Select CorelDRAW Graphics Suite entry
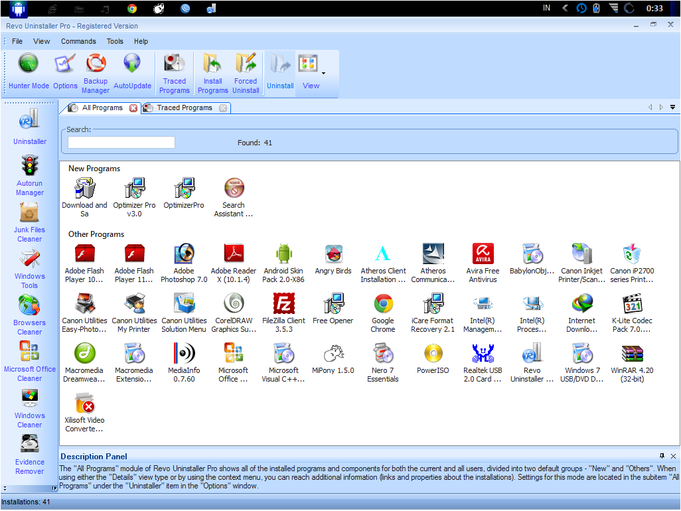The width and height of the screenshot is (681, 511). pyautogui.click(x=234, y=313)
